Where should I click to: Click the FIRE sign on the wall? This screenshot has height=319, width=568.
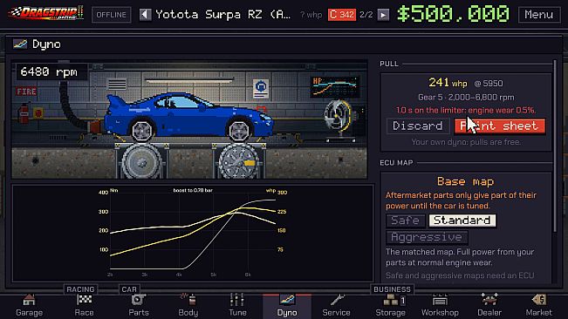[26, 92]
